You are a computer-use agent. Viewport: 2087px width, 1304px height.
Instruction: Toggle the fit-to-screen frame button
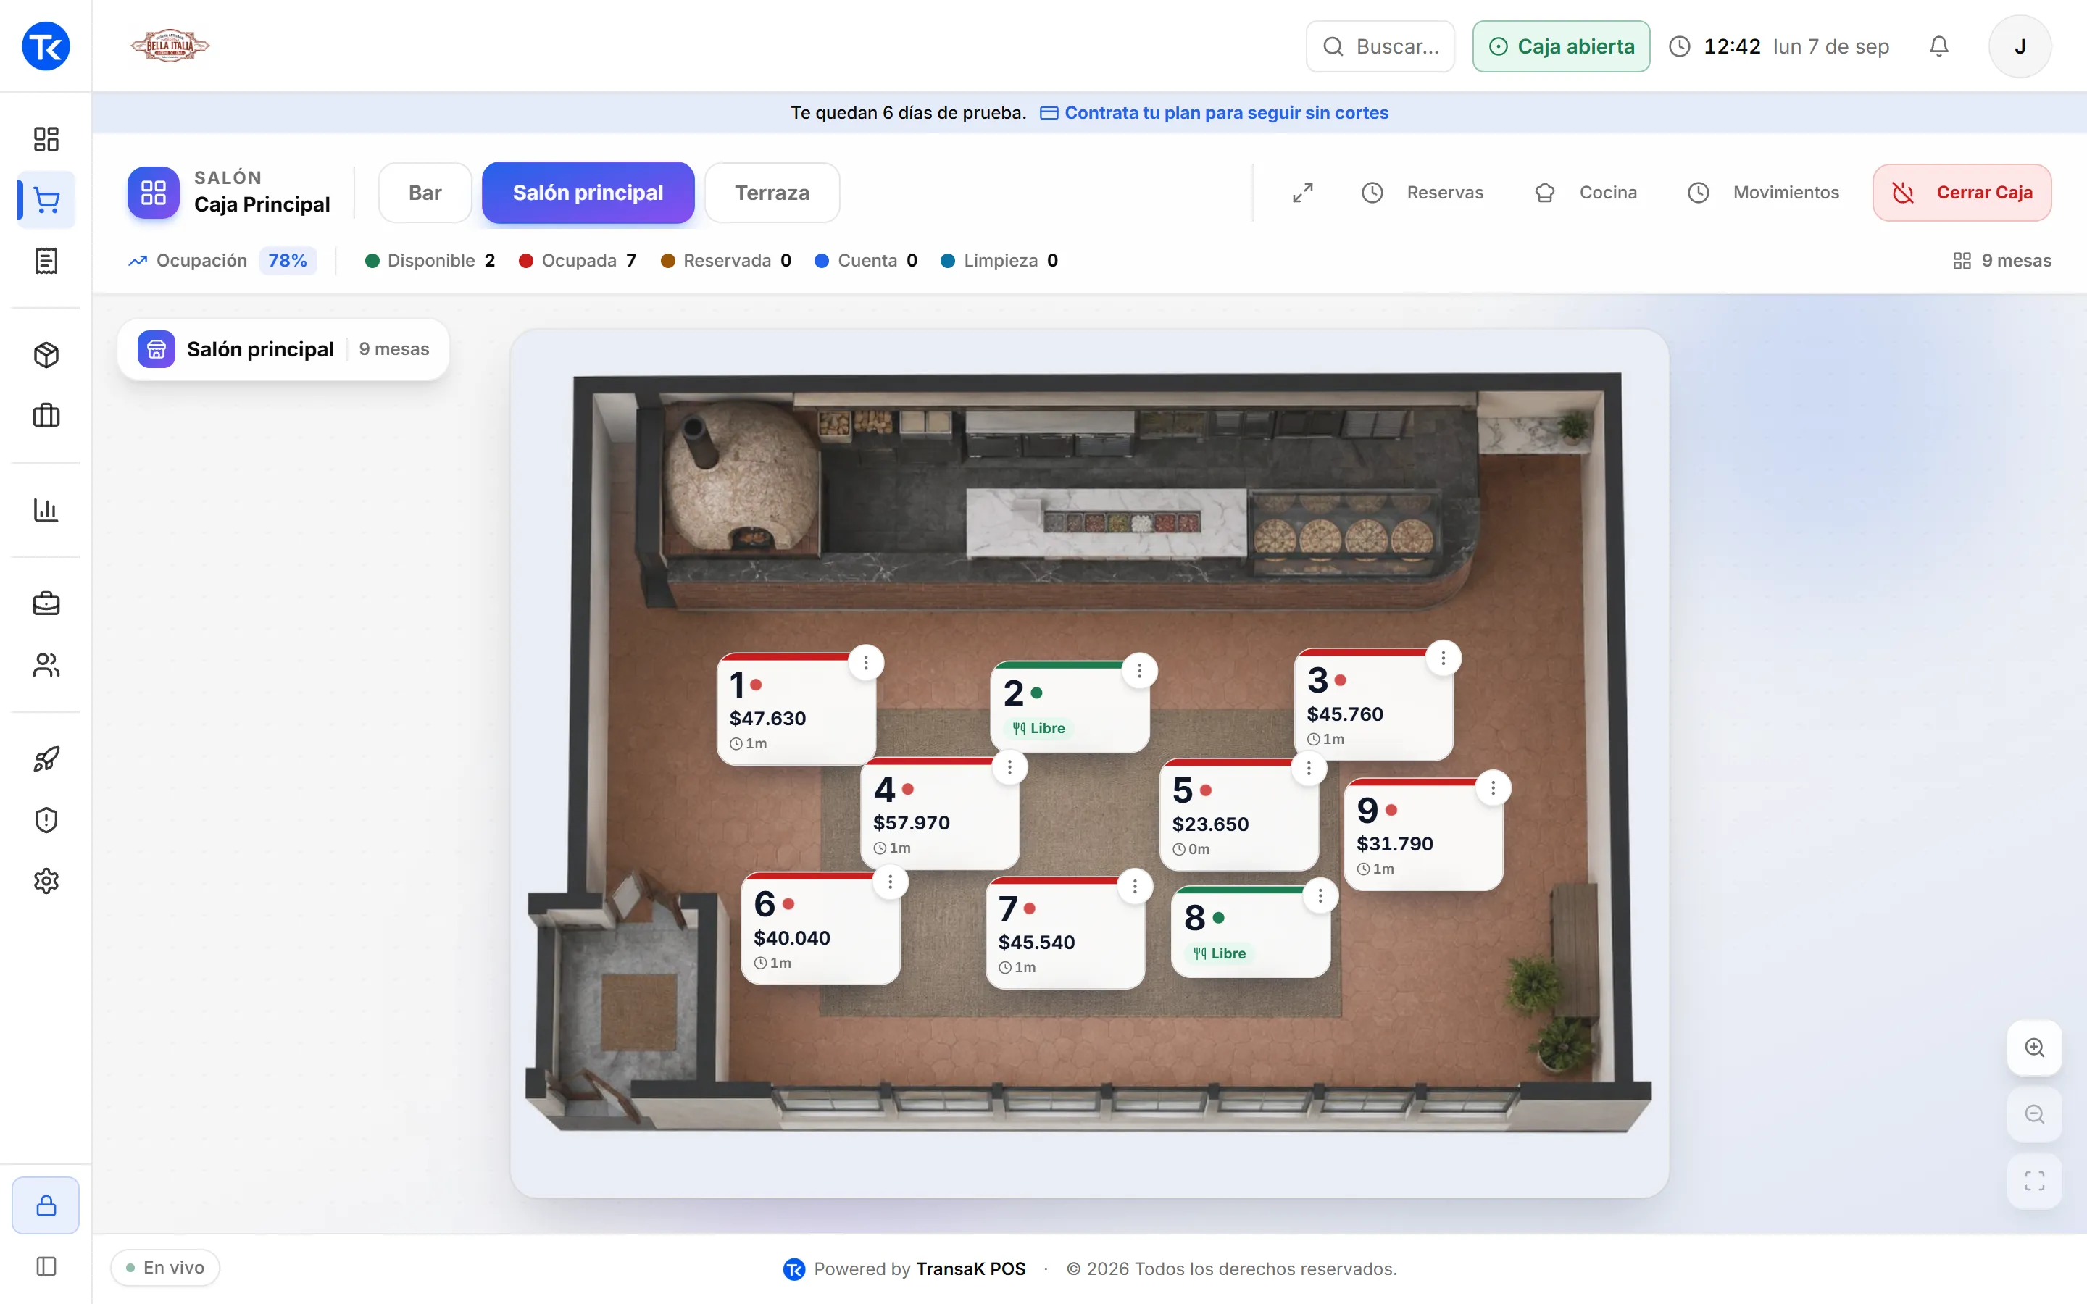pos(2034,1181)
